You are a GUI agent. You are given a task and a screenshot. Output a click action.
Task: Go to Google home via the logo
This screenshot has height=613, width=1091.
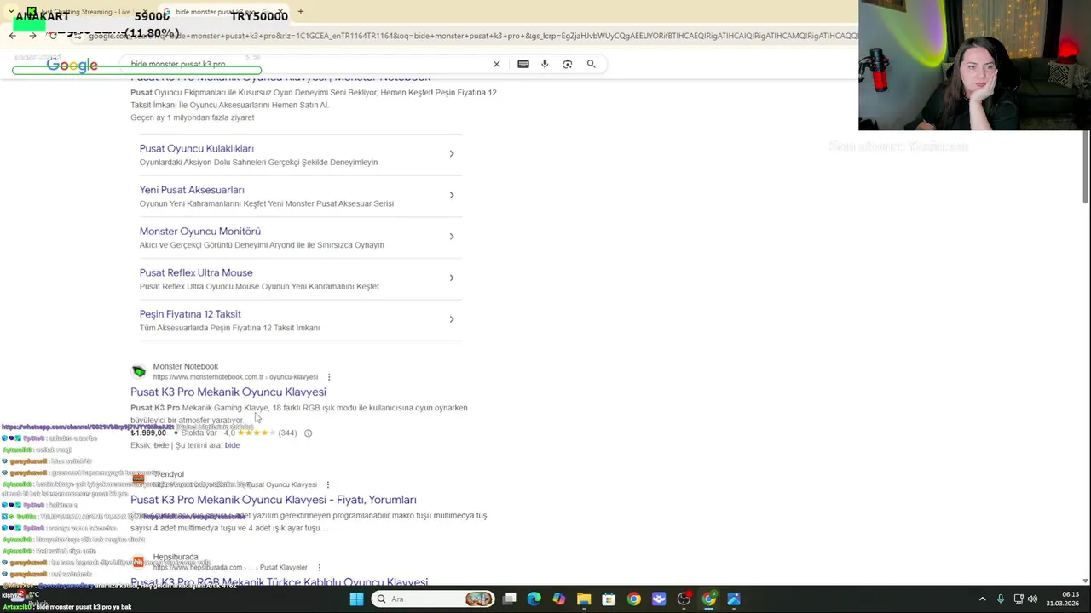click(x=72, y=66)
